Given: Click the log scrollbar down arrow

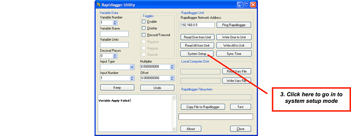Looking at the screenshot, I should coord(174,129).
